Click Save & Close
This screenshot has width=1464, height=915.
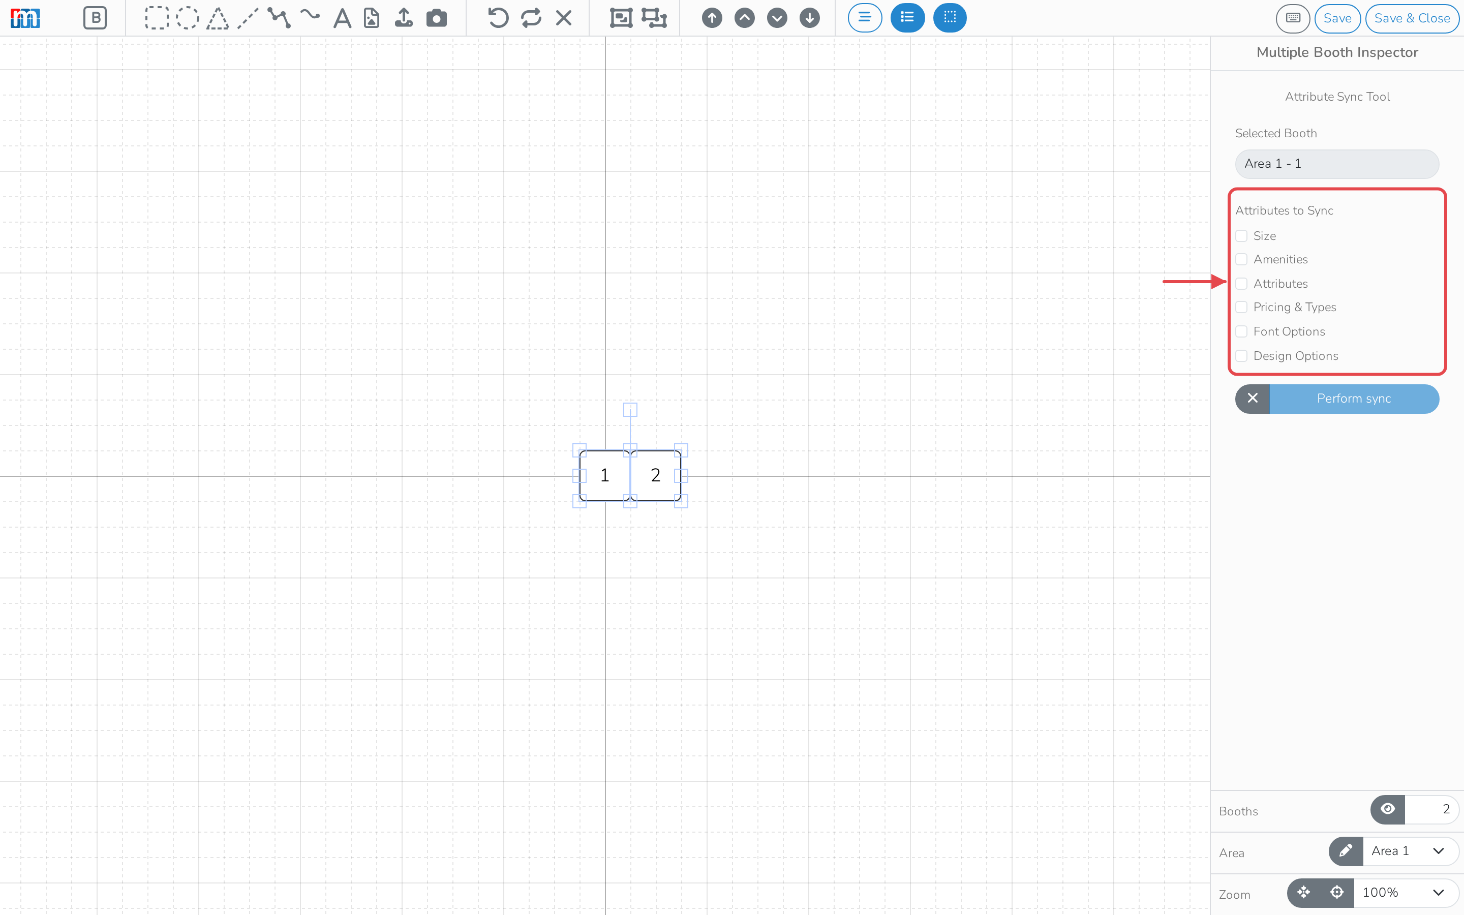tap(1412, 18)
